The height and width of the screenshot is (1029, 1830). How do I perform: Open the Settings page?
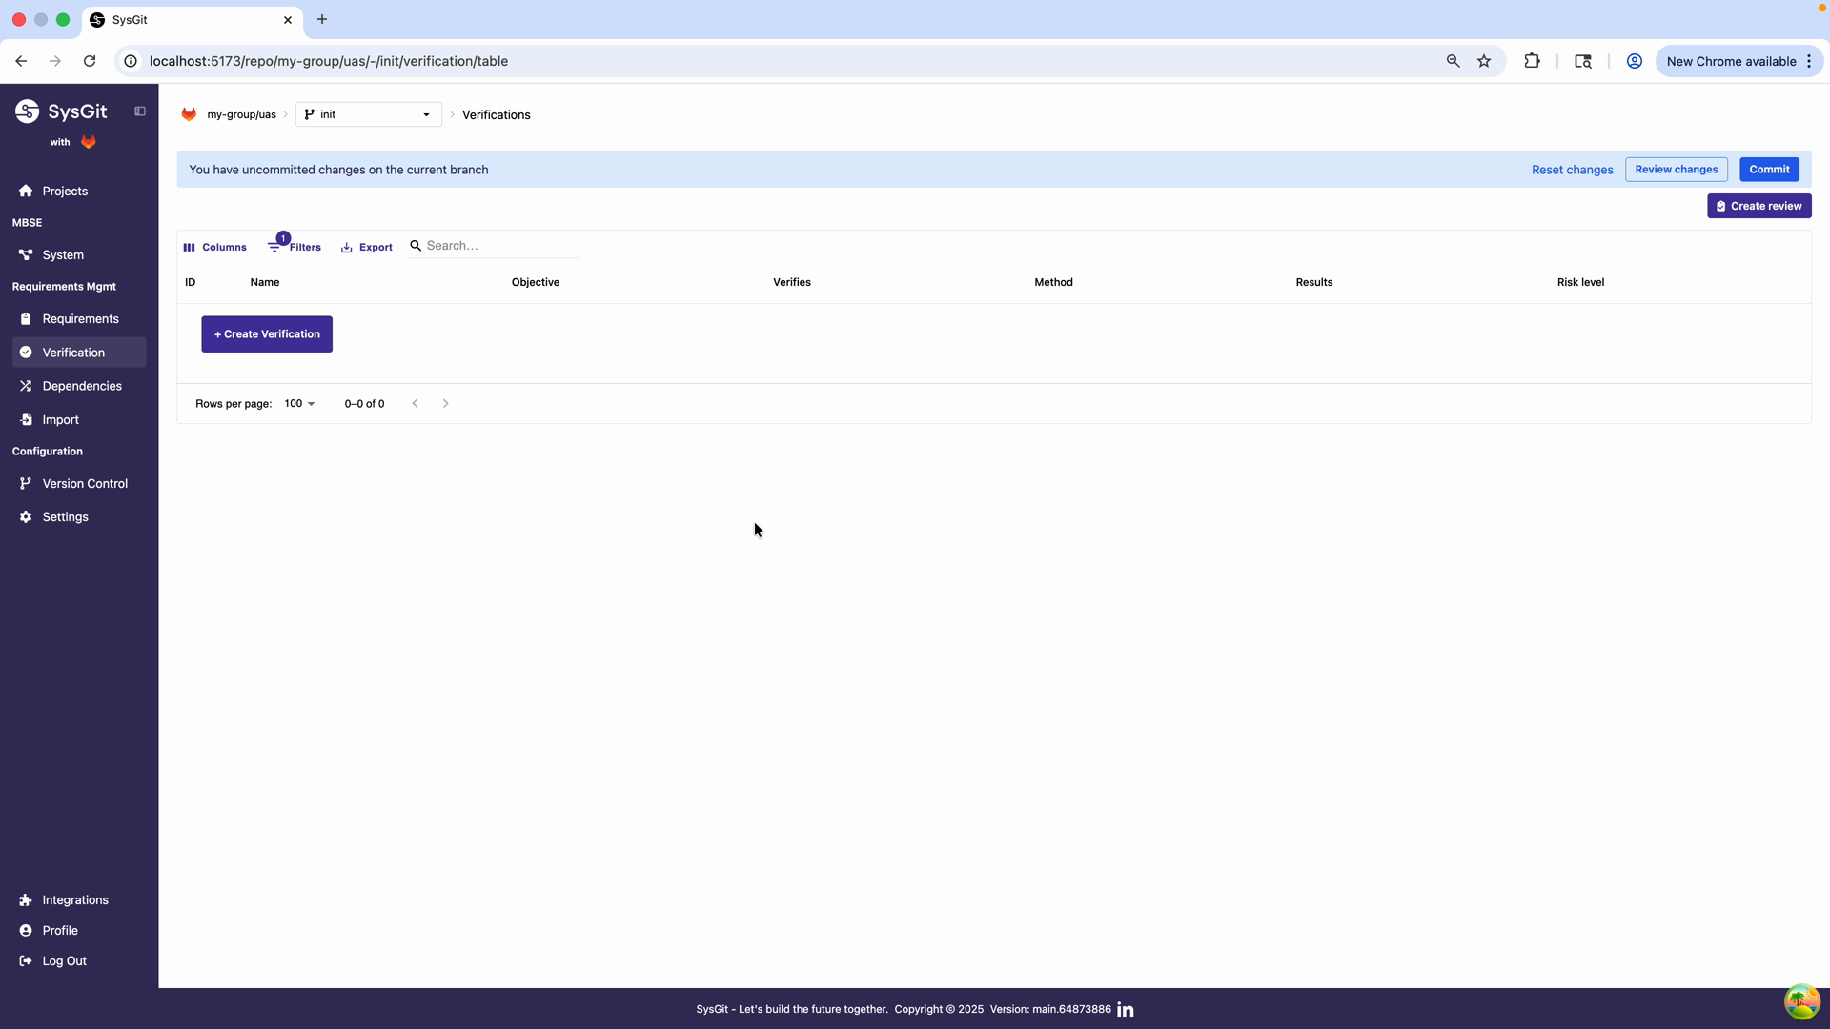66,516
